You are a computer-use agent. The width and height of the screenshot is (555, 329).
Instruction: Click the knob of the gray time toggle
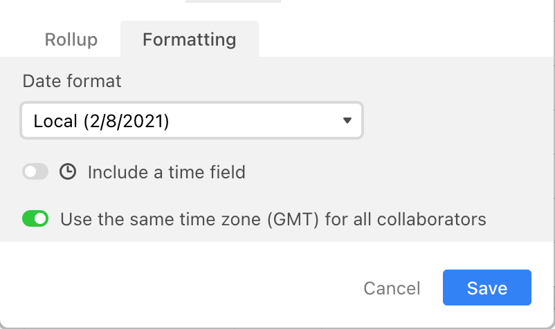(x=30, y=171)
